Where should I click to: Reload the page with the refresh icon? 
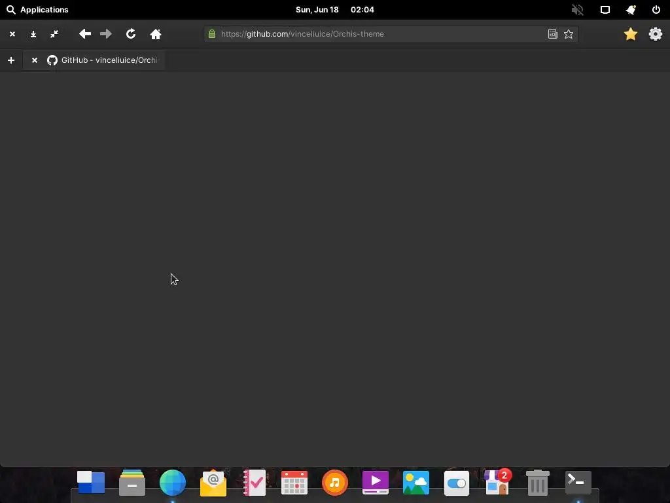(131, 34)
